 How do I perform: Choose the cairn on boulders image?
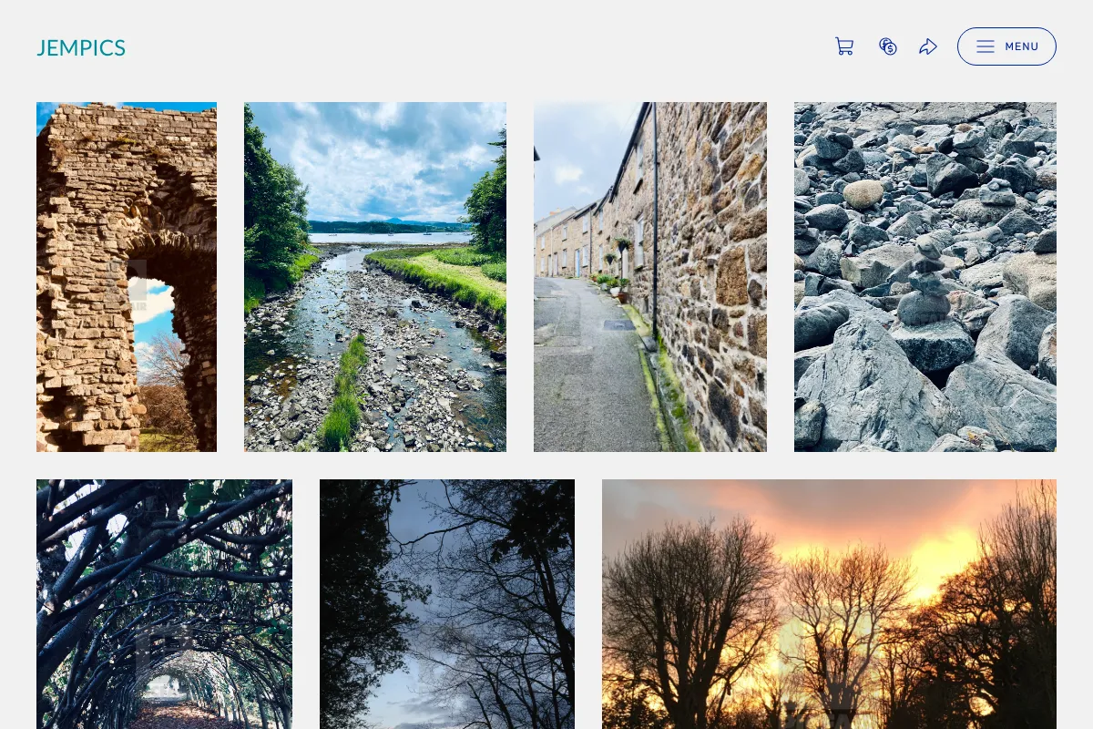pyautogui.click(x=925, y=277)
